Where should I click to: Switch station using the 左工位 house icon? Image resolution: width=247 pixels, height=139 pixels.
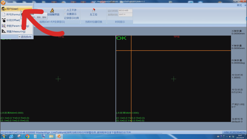click(x=93, y=10)
